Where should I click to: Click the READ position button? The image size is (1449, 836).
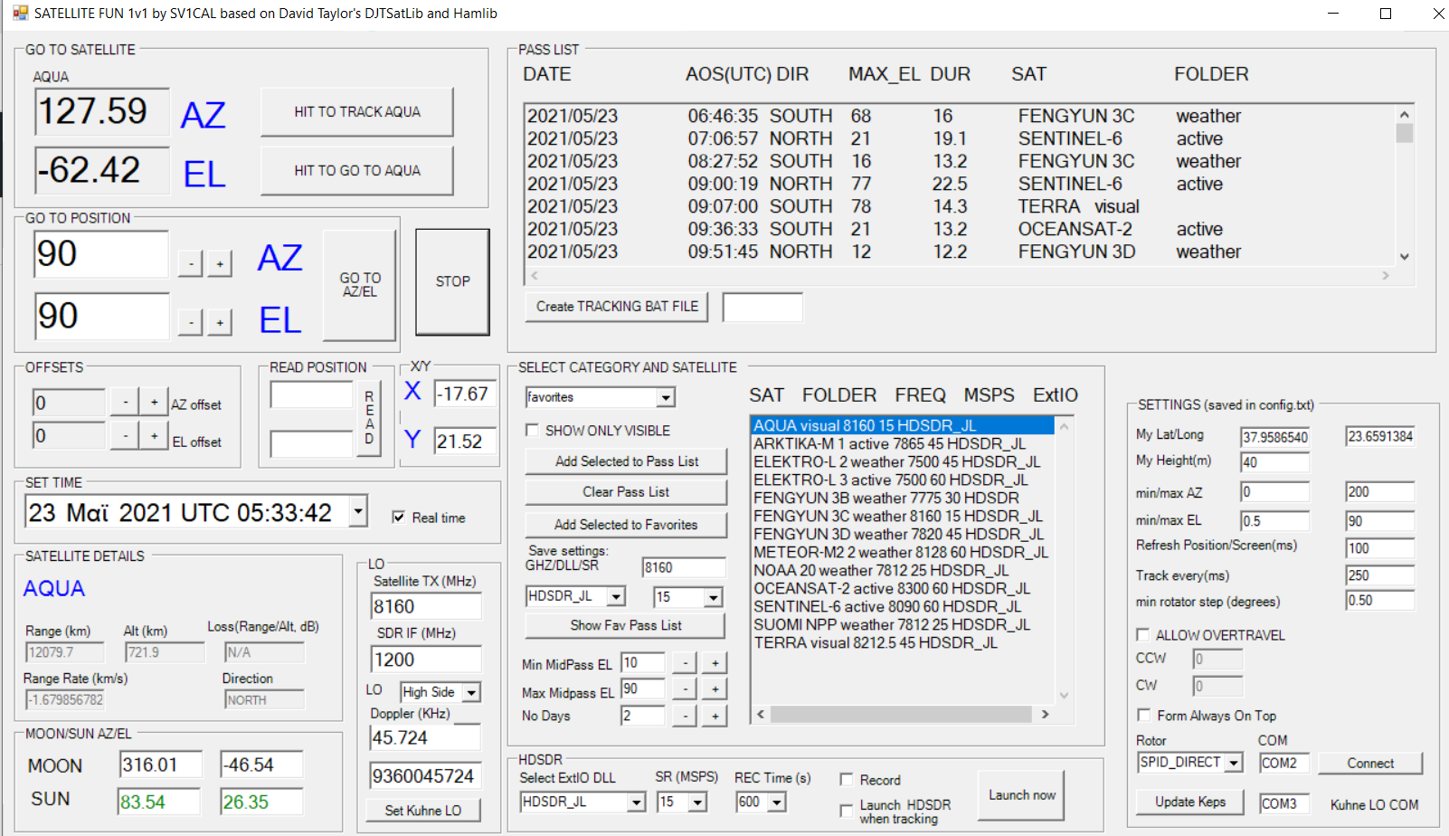pos(369,418)
